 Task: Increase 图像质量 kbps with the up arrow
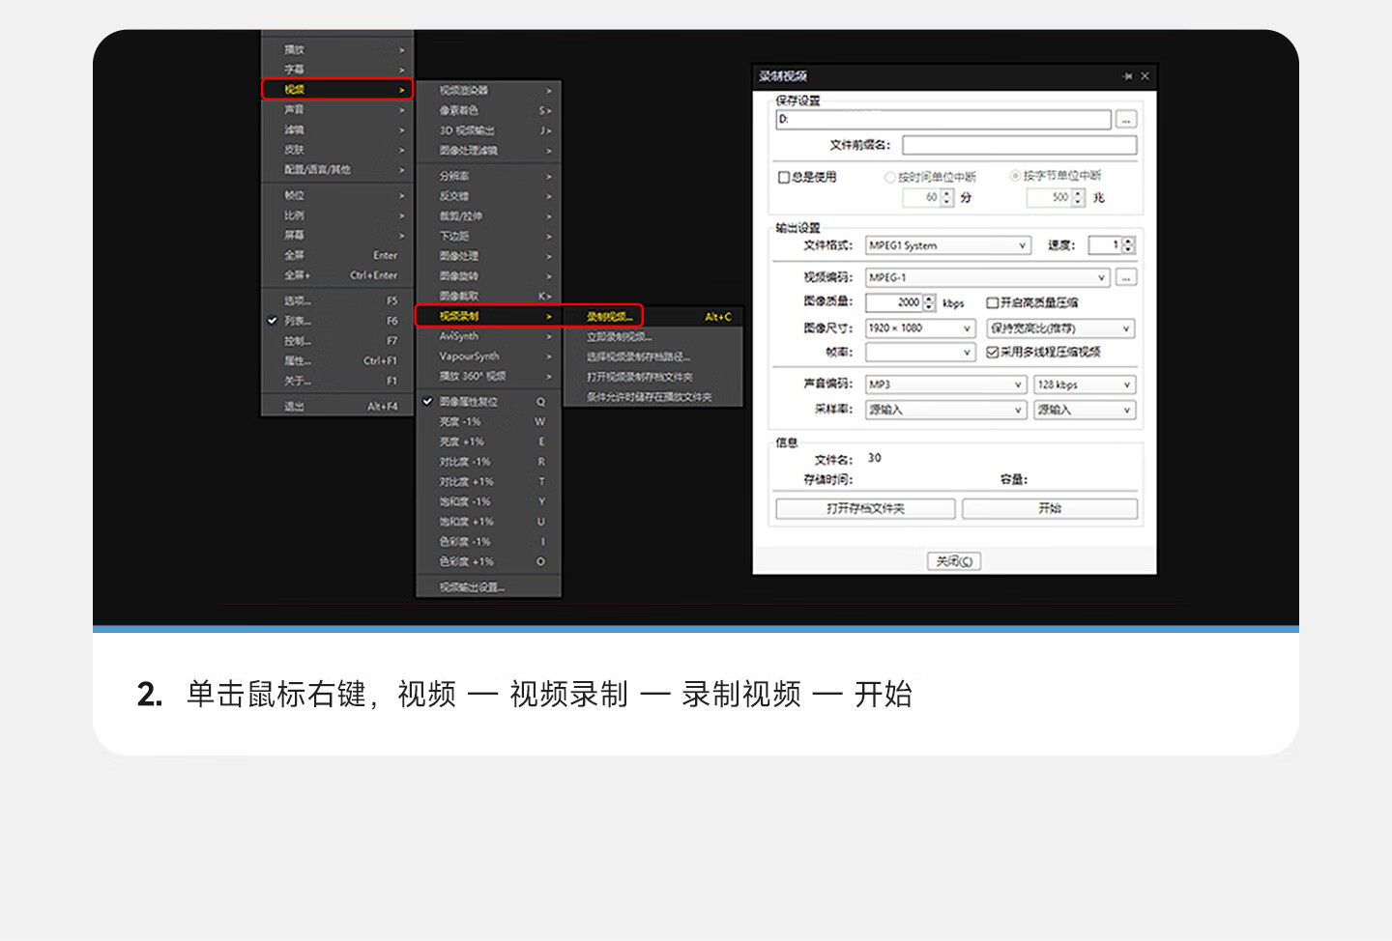coord(929,299)
